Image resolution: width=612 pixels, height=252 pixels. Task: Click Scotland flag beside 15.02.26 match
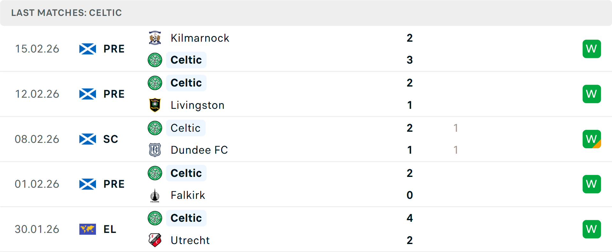click(88, 49)
